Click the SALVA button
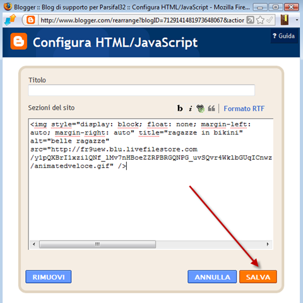The width and height of the screenshot is (303, 303). (x=258, y=276)
